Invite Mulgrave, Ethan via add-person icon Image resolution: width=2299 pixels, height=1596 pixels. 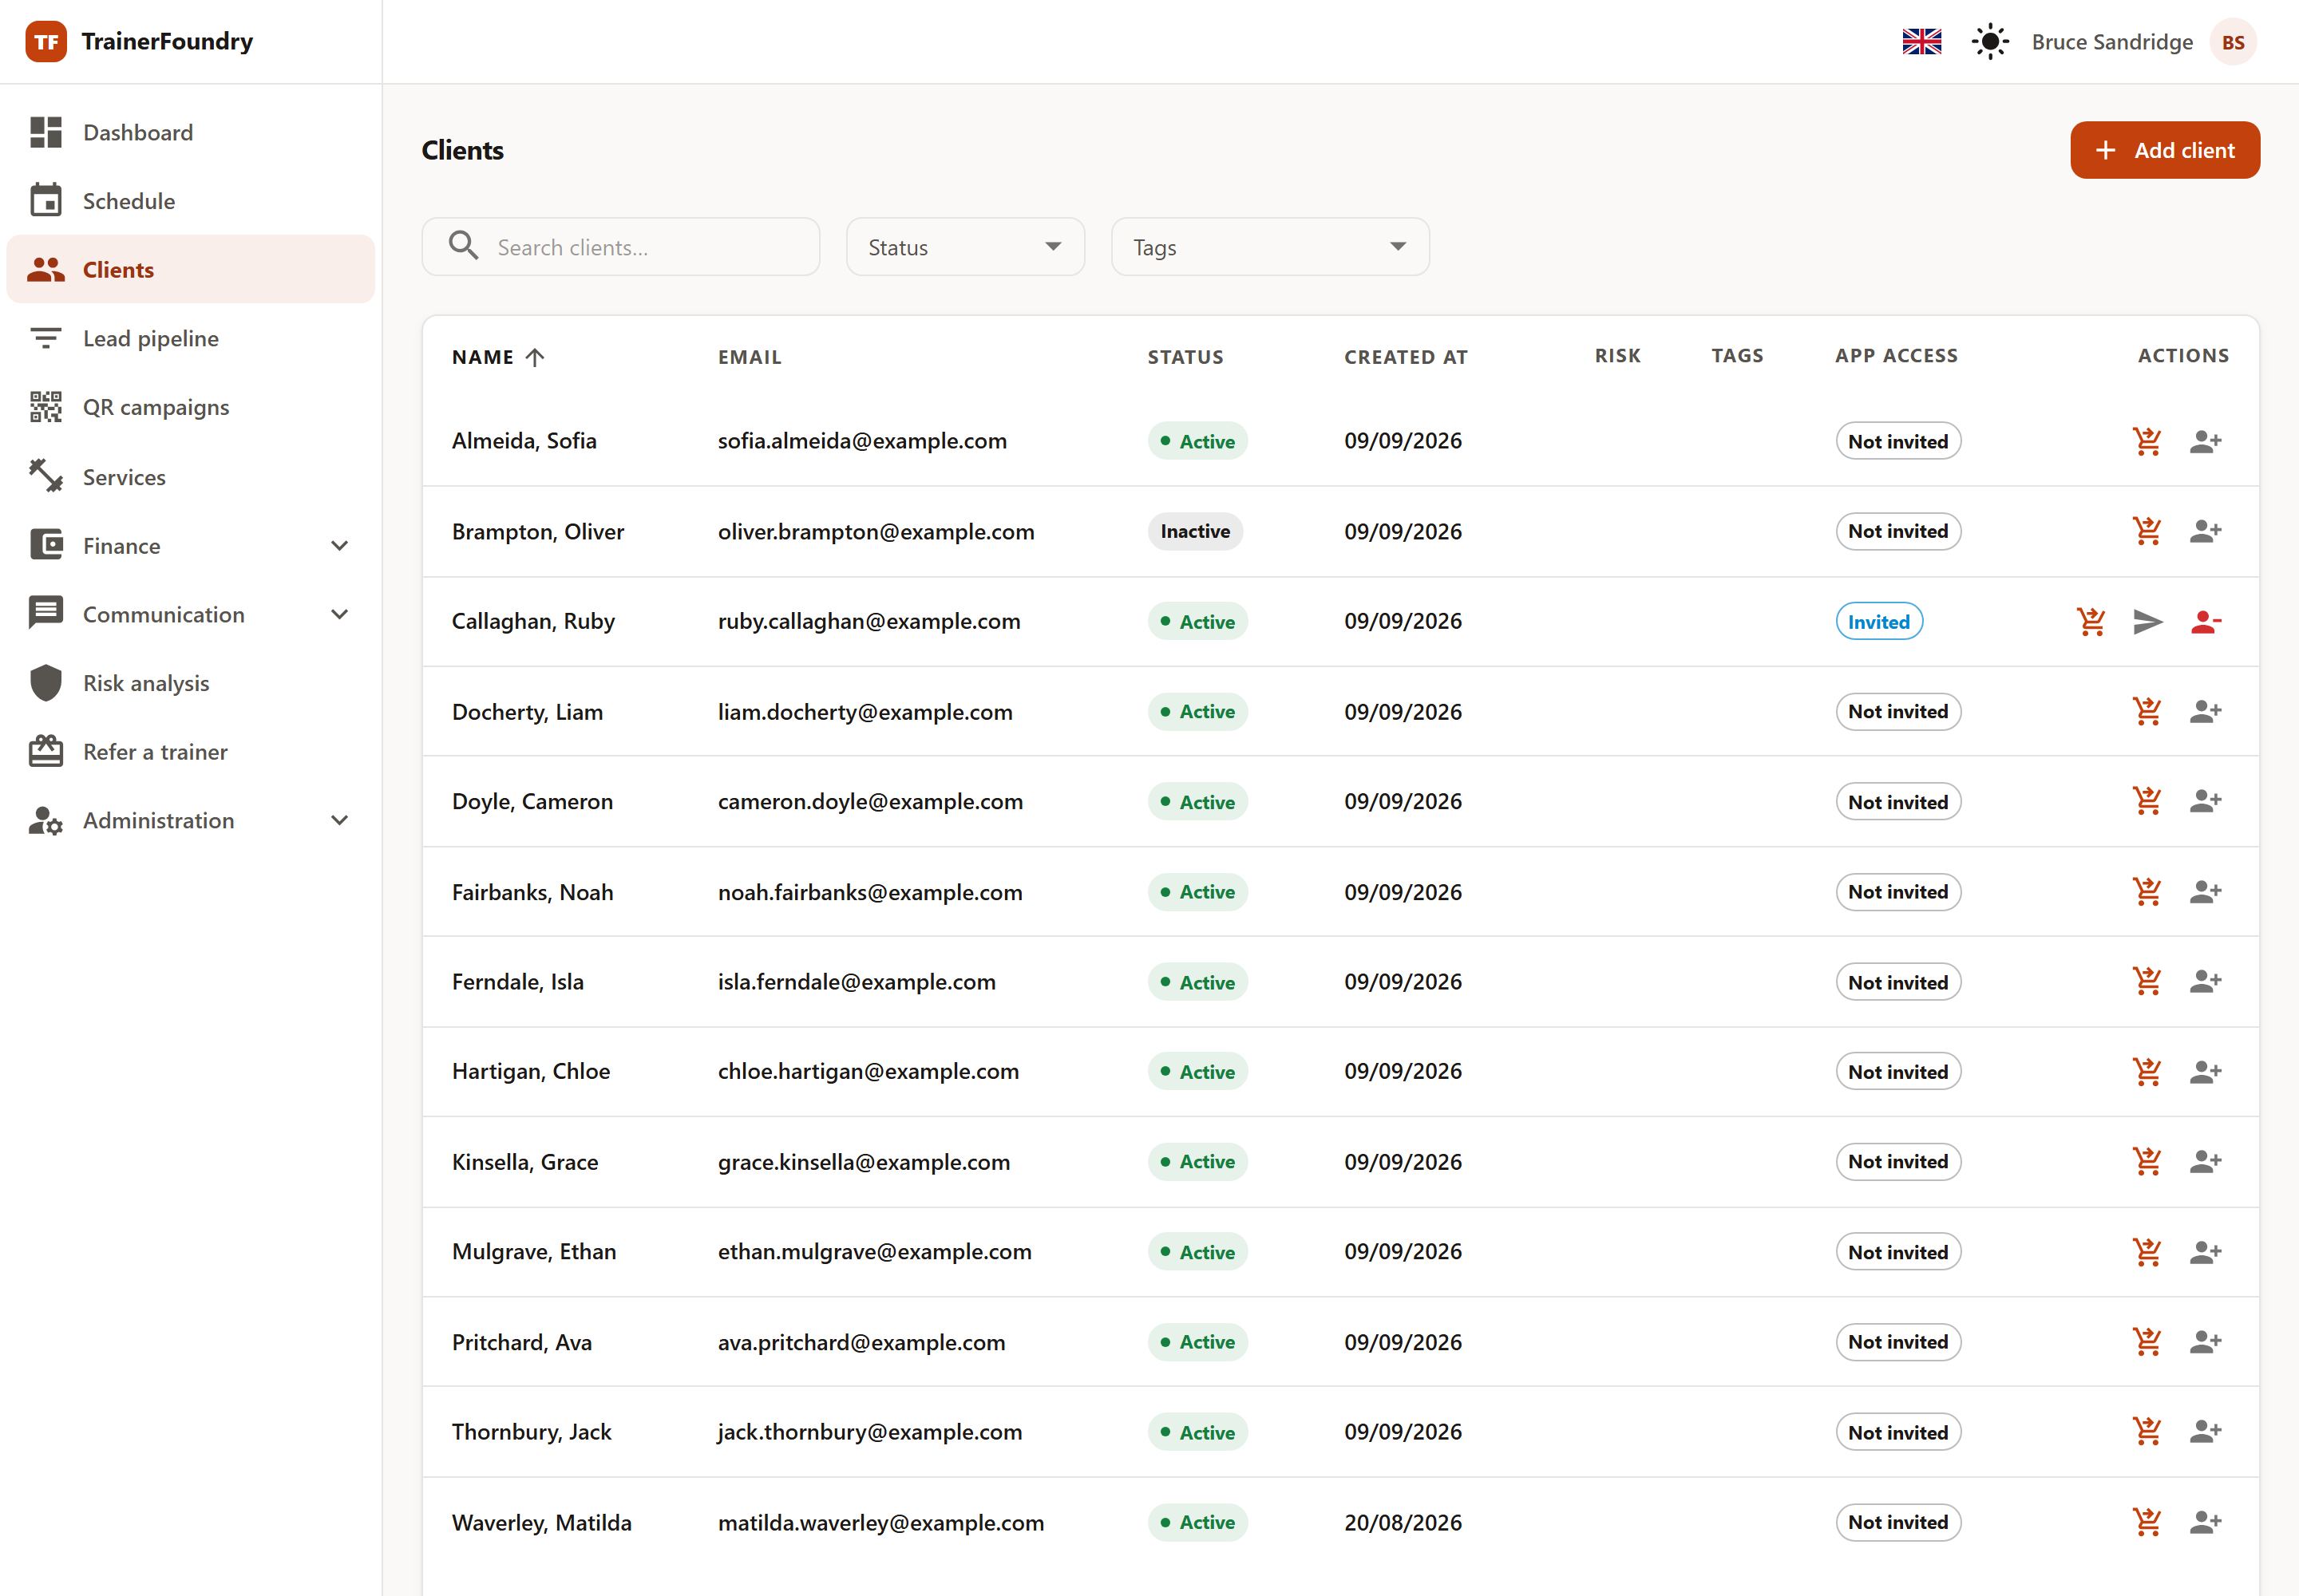point(2205,1251)
